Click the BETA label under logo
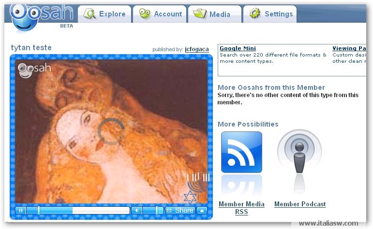Screen dimensions: 373x229 66,26
